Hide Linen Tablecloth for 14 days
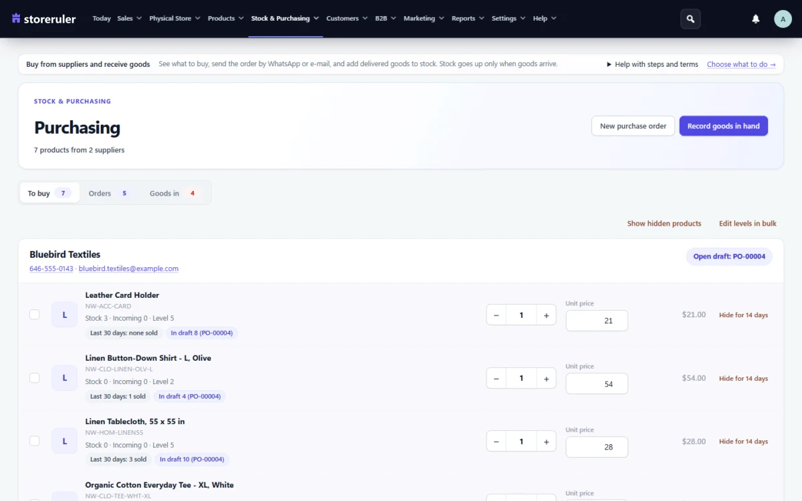The image size is (802, 501). point(743,441)
